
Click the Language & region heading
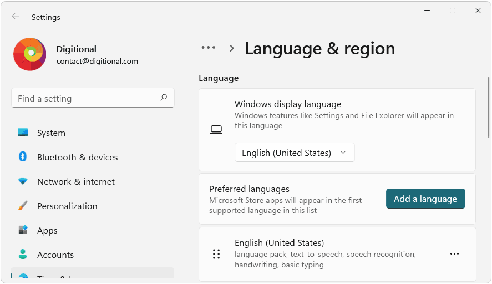point(320,49)
